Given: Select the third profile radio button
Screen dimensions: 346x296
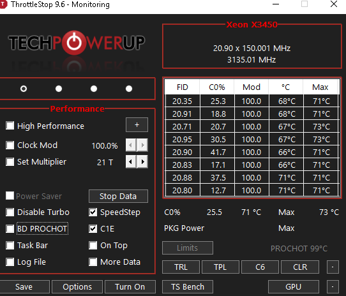Looking at the screenshot, I should pos(94,89).
